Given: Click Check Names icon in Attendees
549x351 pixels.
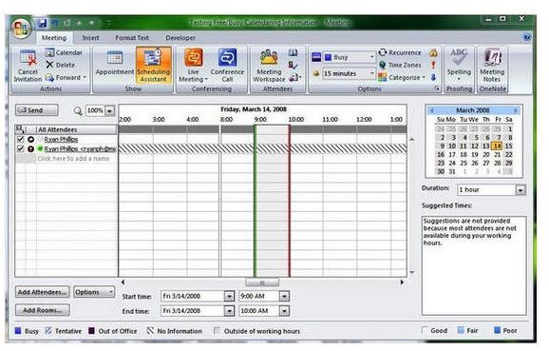Looking at the screenshot, I should 293,66.
